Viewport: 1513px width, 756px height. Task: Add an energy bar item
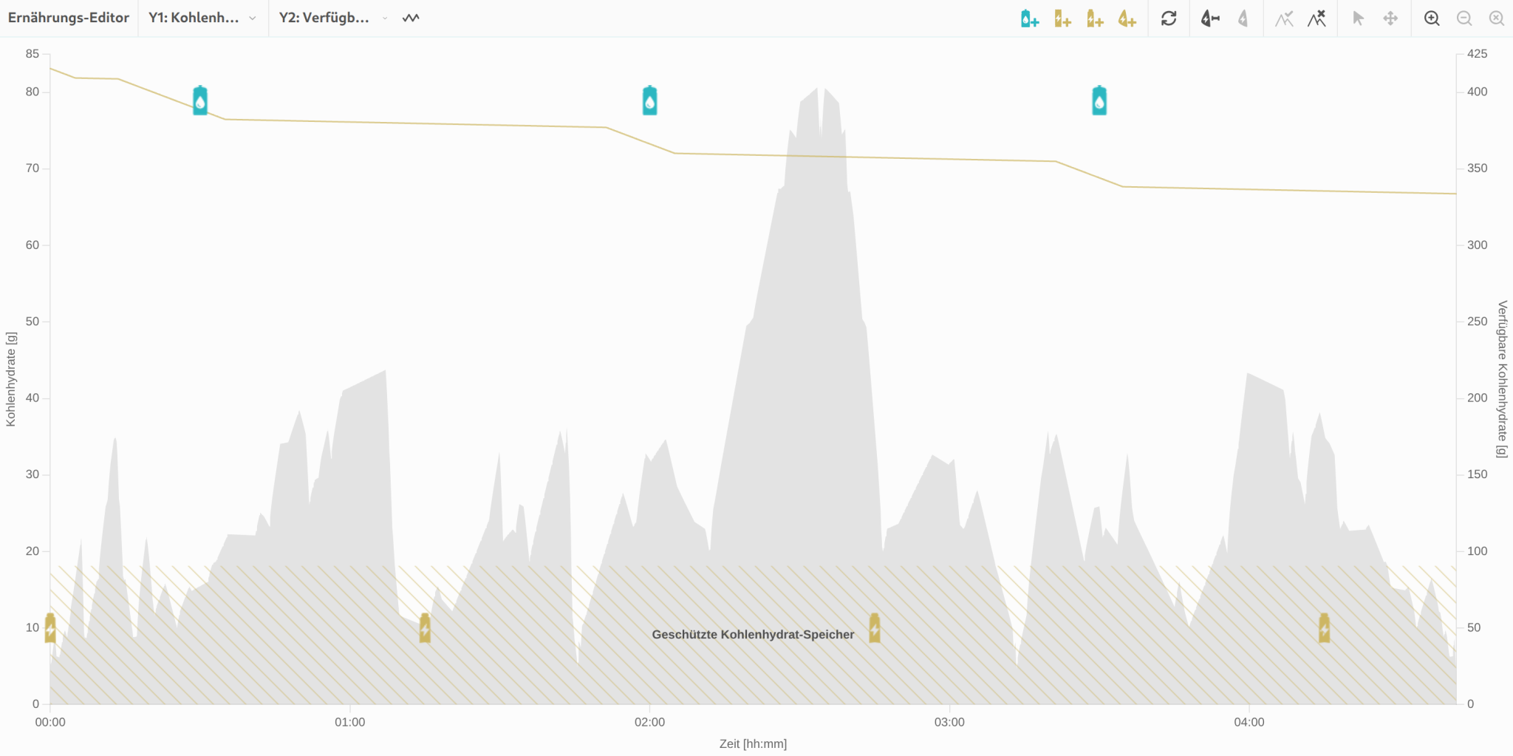(1062, 18)
